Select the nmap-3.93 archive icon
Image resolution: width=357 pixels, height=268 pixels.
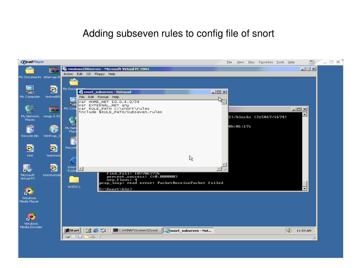click(x=54, y=109)
